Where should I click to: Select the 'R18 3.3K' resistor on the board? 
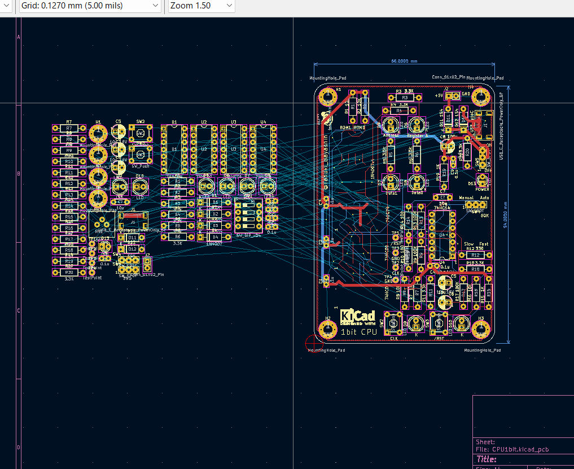tap(475, 269)
